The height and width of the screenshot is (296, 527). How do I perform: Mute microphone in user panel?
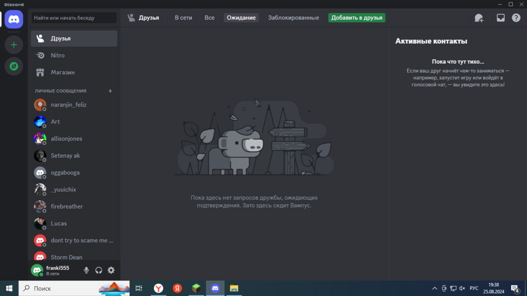click(x=86, y=270)
